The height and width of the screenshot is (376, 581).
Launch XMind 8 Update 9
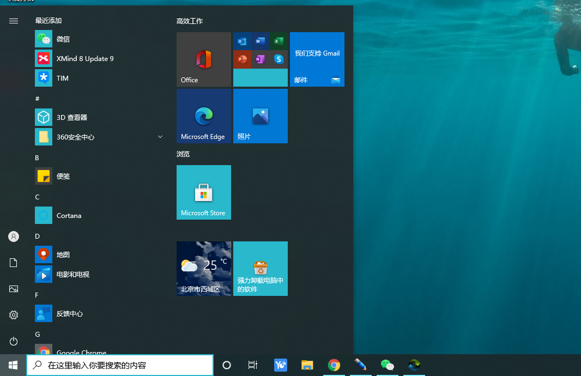84,59
